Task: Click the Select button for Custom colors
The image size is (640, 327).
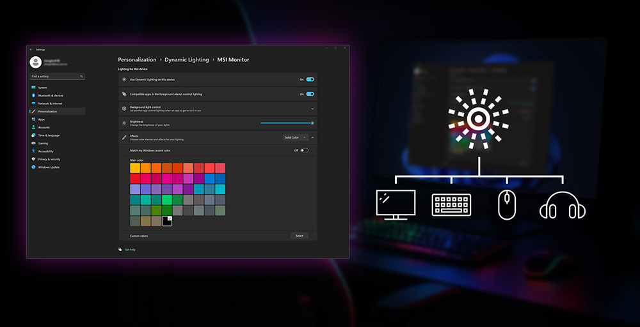Action: point(299,236)
